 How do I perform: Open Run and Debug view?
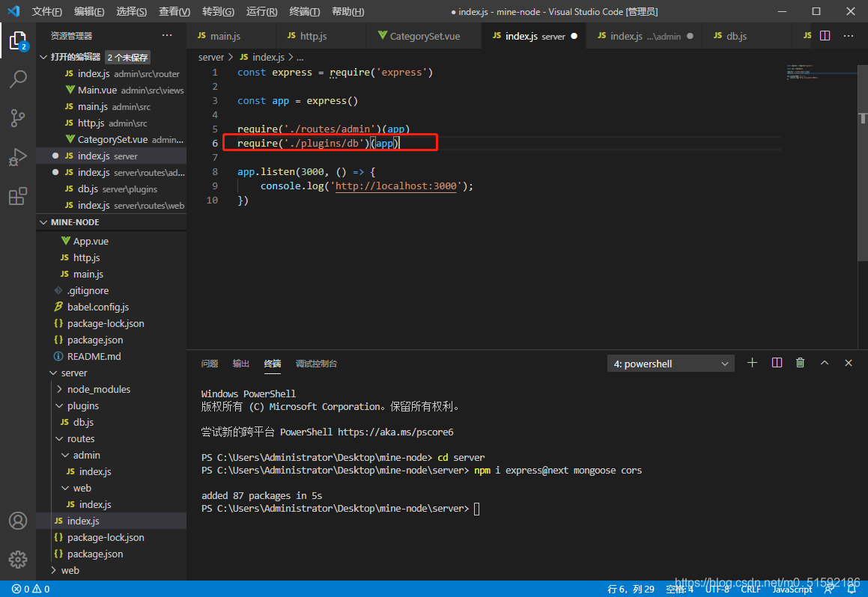point(18,157)
